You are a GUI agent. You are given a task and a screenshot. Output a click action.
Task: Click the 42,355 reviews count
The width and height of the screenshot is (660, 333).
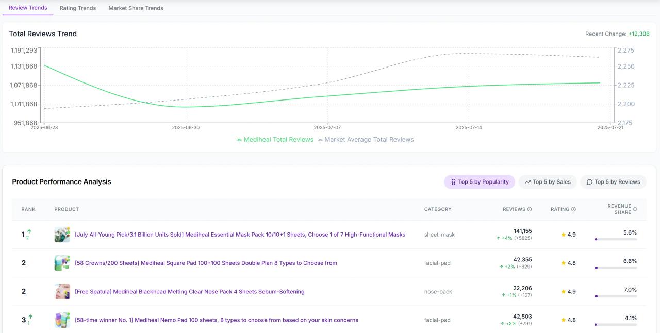(522, 259)
